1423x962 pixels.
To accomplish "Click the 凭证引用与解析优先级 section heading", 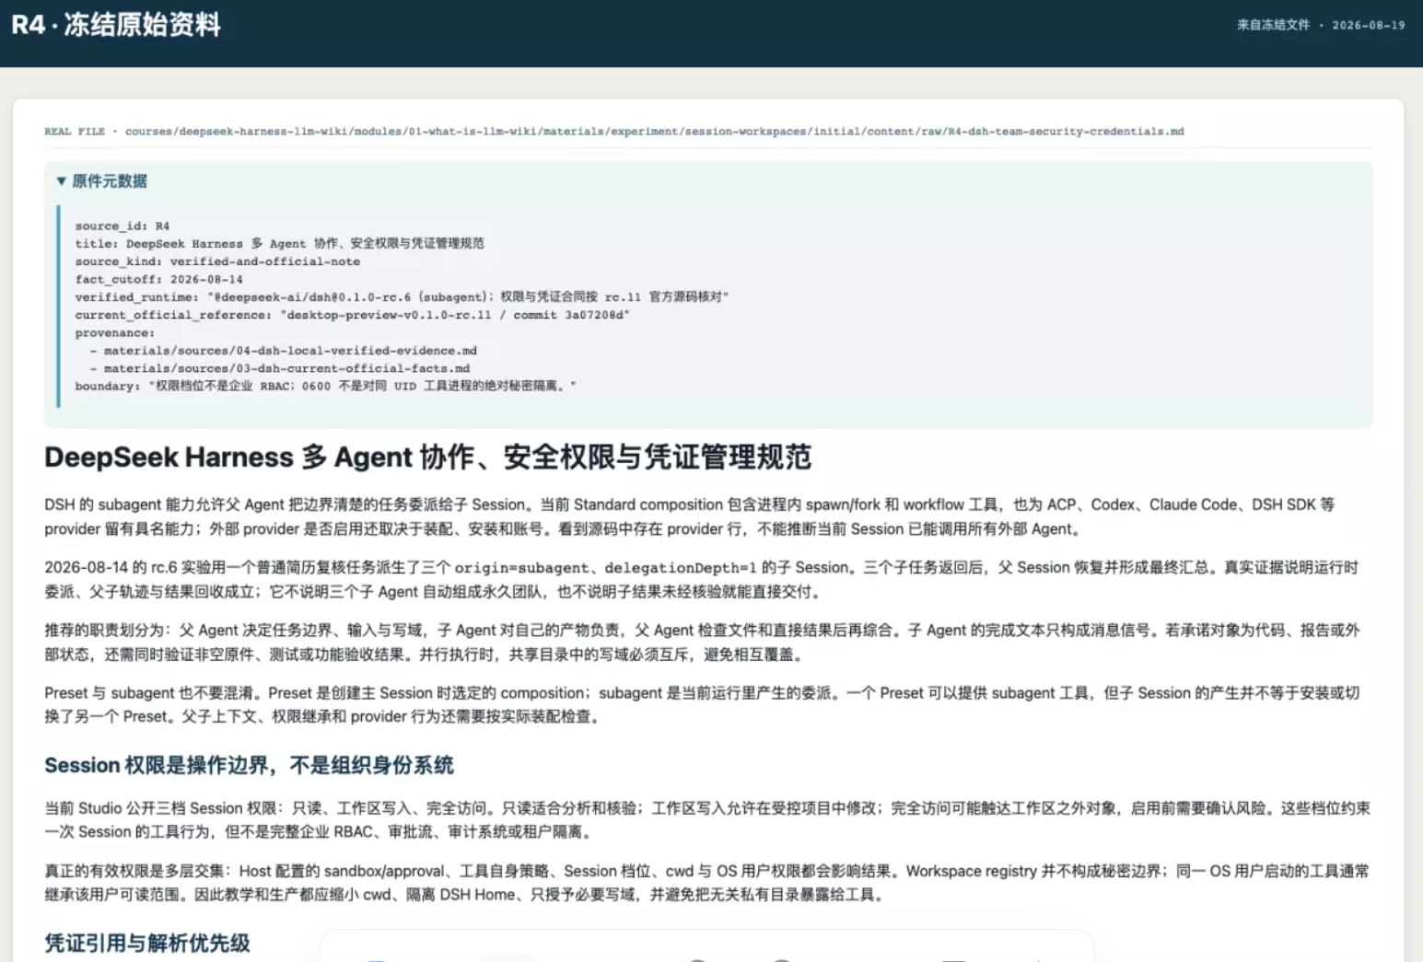I will tap(147, 943).
